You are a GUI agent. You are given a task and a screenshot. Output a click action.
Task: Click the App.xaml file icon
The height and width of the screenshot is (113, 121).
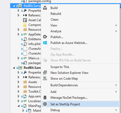click(x=25, y=96)
